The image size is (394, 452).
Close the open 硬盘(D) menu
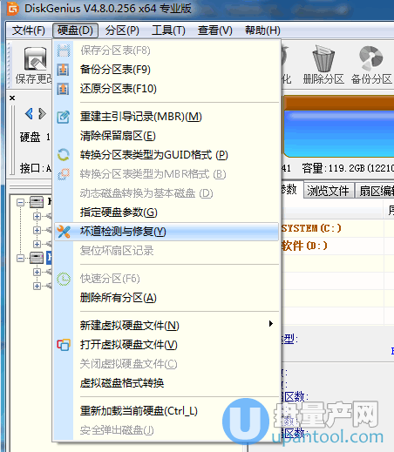(75, 30)
